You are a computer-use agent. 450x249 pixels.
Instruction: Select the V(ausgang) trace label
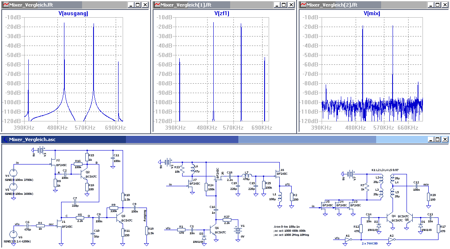pyautogui.click(x=73, y=14)
